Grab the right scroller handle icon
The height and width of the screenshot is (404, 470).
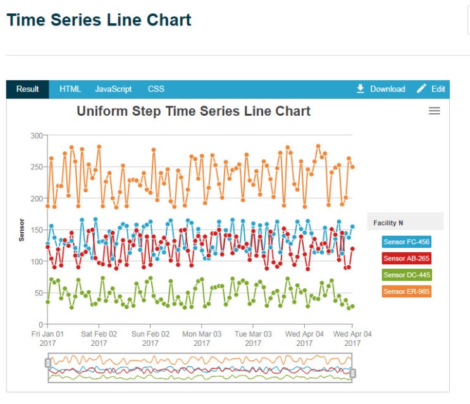pos(352,373)
